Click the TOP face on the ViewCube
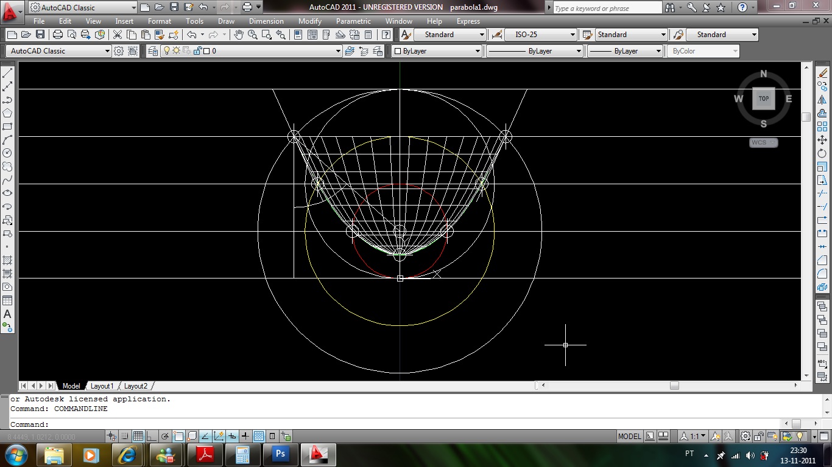 point(763,98)
